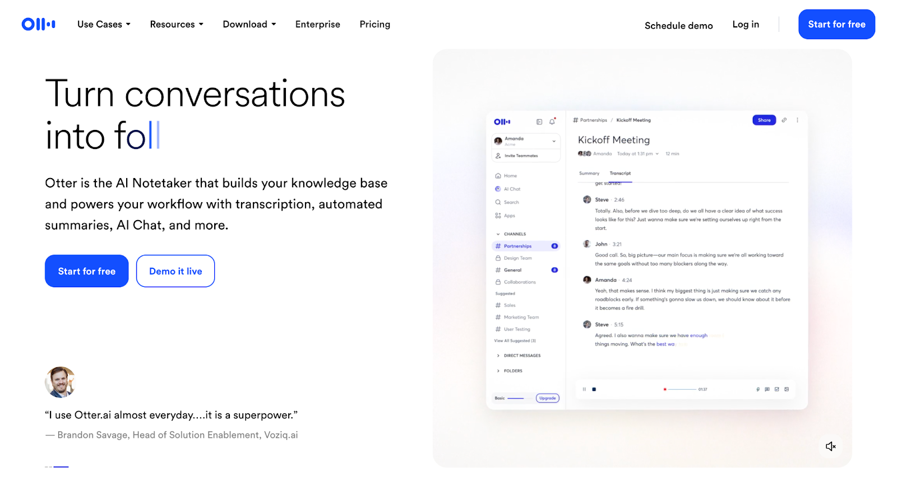Click the copy link icon beside Share
This screenshot has width=897, height=485.
[x=784, y=120]
